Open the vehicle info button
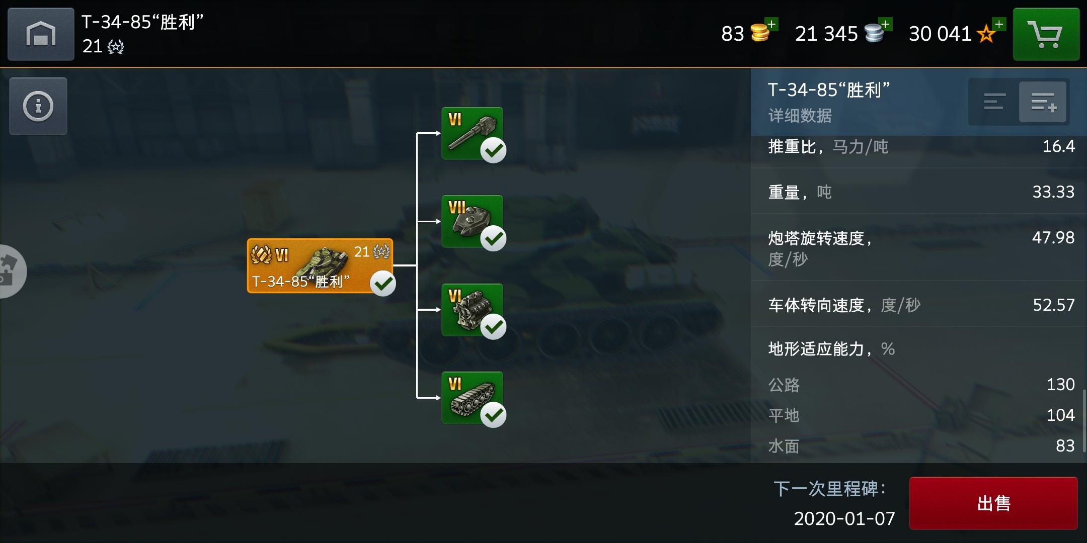This screenshot has width=1087, height=543. pyautogui.click(x=38, y=106)
